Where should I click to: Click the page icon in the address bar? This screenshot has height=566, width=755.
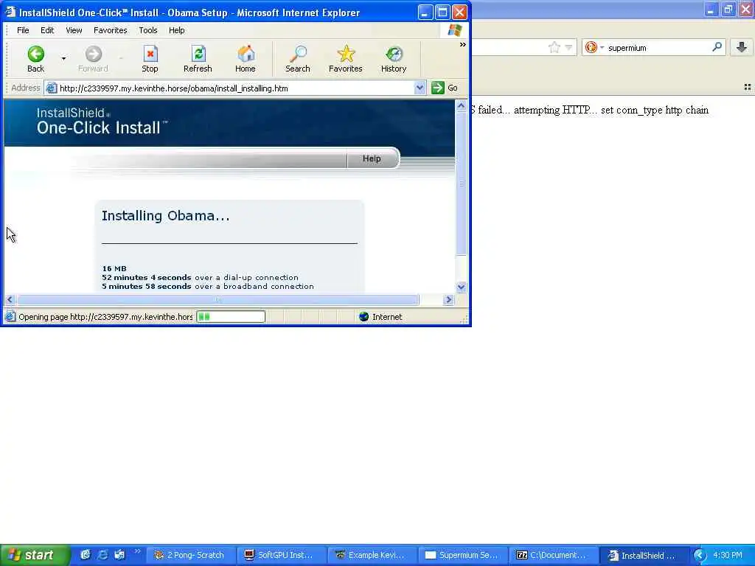coord(52,88)
